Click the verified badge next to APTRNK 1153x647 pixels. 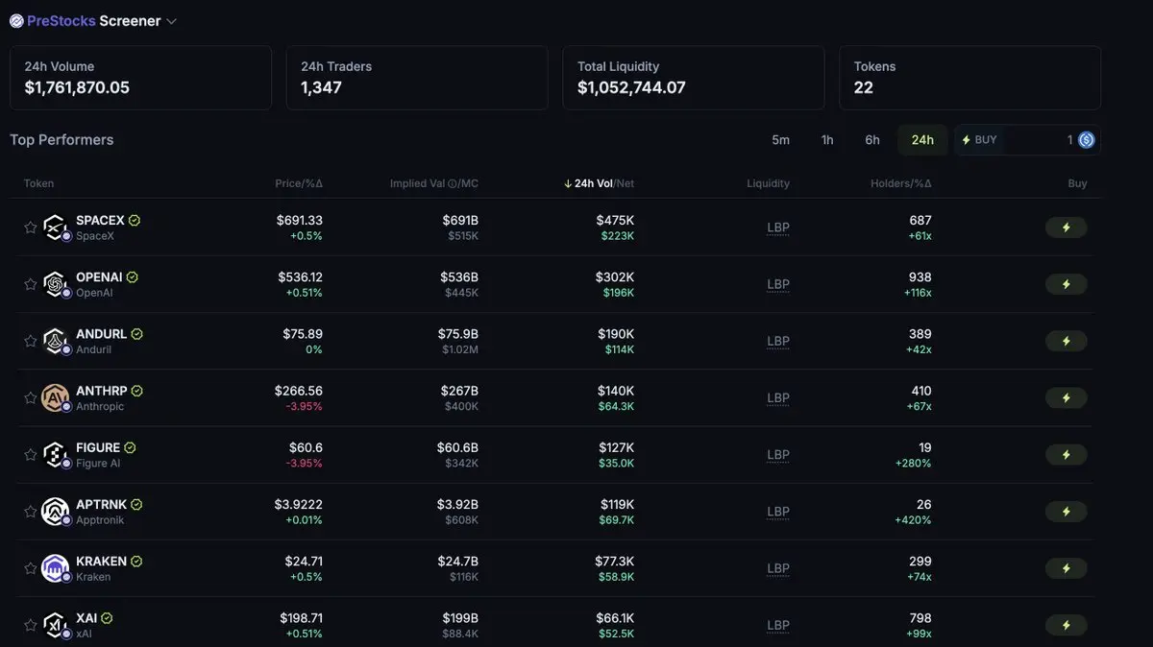click(x=137, y=504)
